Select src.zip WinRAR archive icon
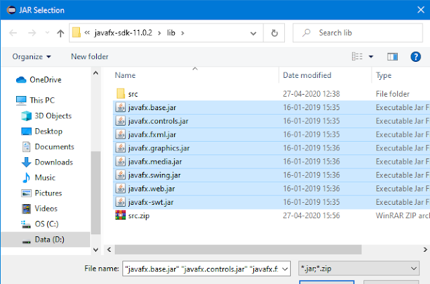The width and height of the screenshot is (430, 284). (x=120, y=216)
